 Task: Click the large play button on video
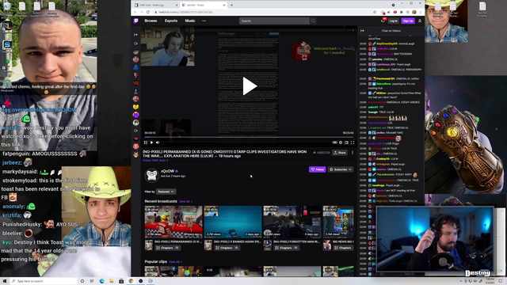point(250,86)
